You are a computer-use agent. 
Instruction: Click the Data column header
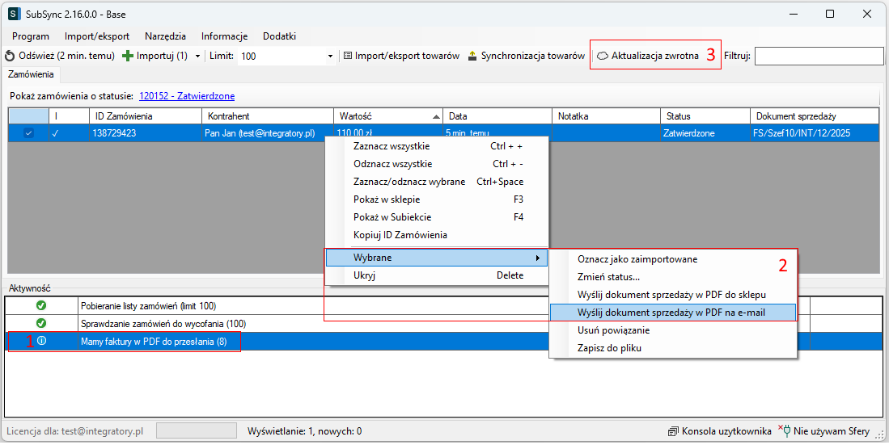pyautogui.click(x=497, y=116)
